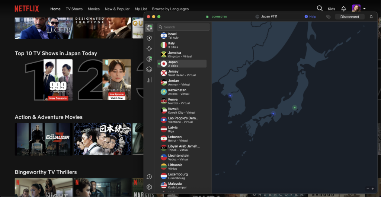Select Italy with 3 cities
The height and width of the screenshot is (197, 381).
pos(182,45)
